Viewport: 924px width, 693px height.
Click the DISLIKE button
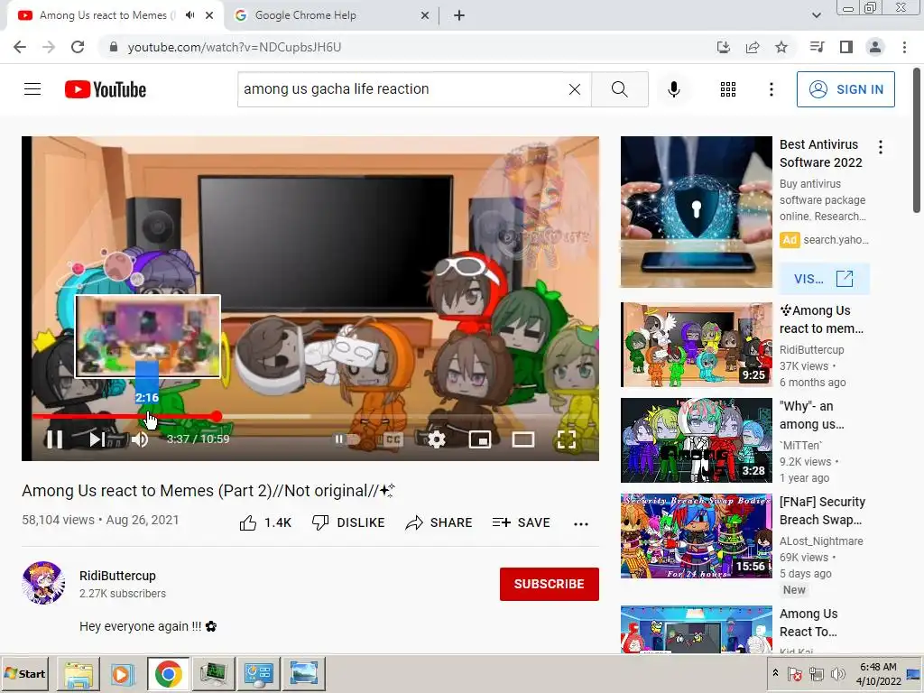tap(348, 522)
